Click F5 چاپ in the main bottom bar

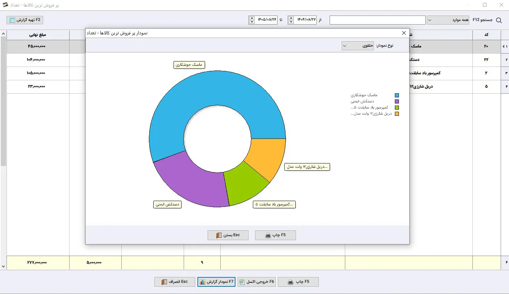(x=298, y=282)
